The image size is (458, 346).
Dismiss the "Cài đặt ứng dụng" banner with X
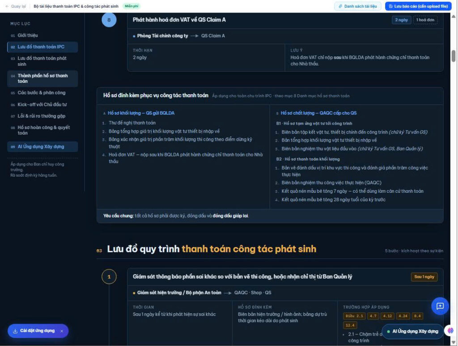pos(62,331)
